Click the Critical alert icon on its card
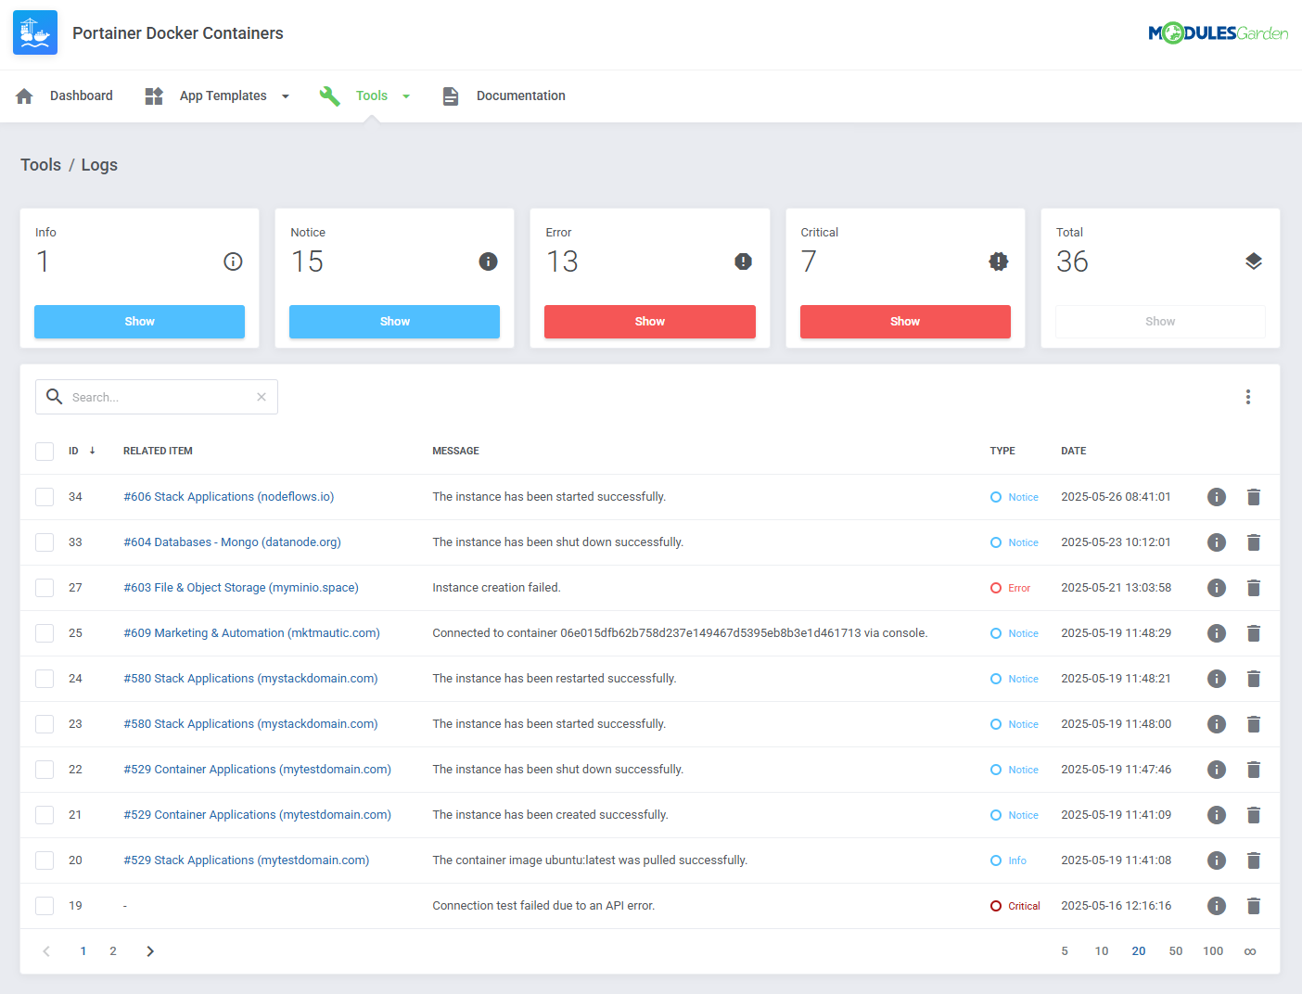This screenshot has width=1302, height=994. point(998,261)
